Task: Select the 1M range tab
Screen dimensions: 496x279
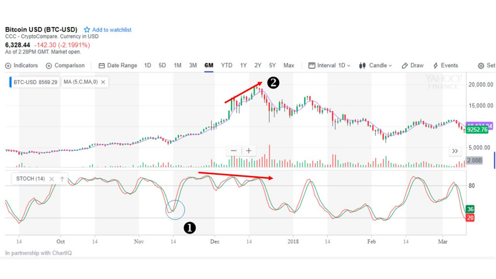Action: [x=177, y=65]
